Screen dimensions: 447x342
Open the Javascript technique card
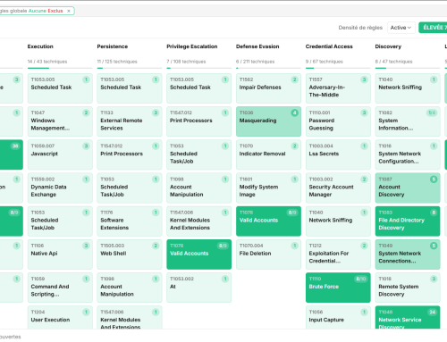tap(60, 154)
